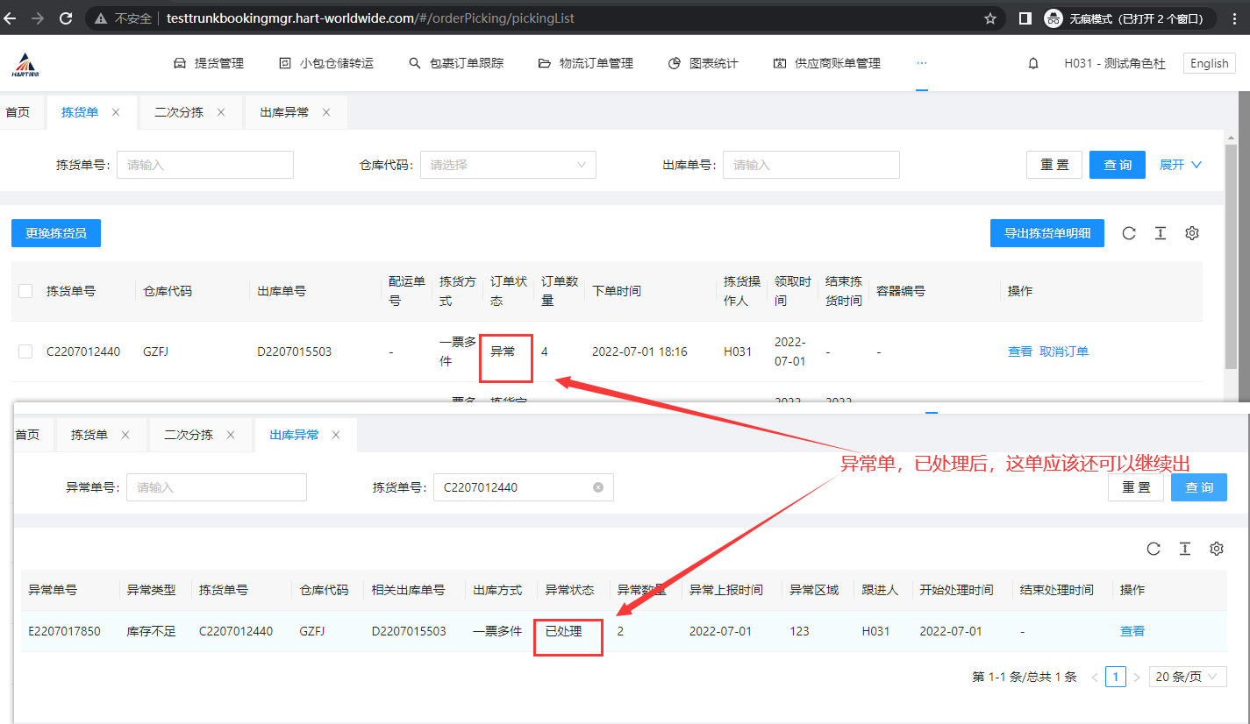Click 重置 button beside the 展开 link

click(1054, 165)
